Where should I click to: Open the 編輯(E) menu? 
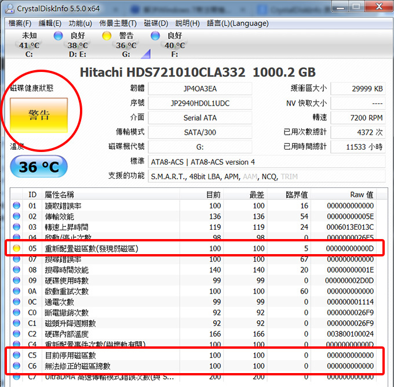pos(50,23)
